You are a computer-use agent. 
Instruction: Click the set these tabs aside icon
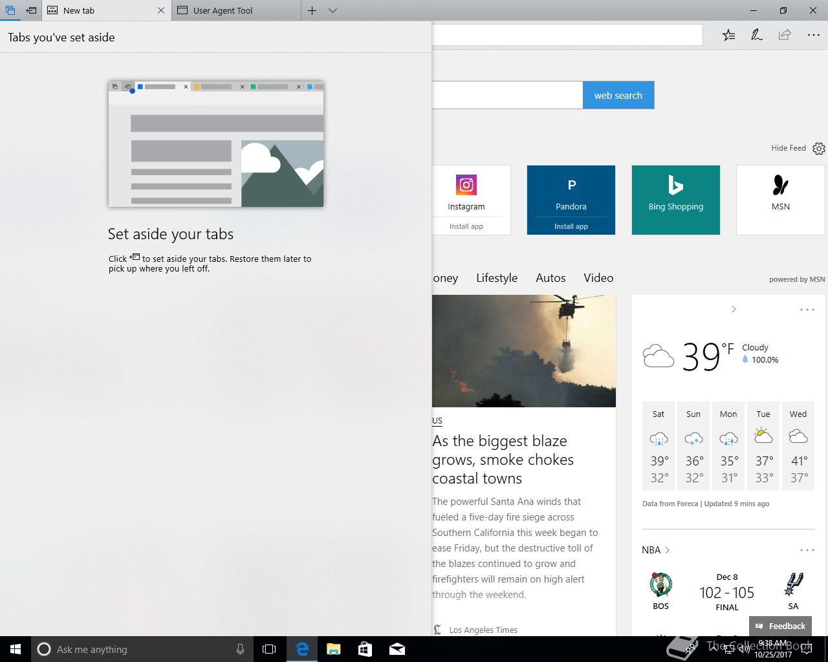(30, 10)
